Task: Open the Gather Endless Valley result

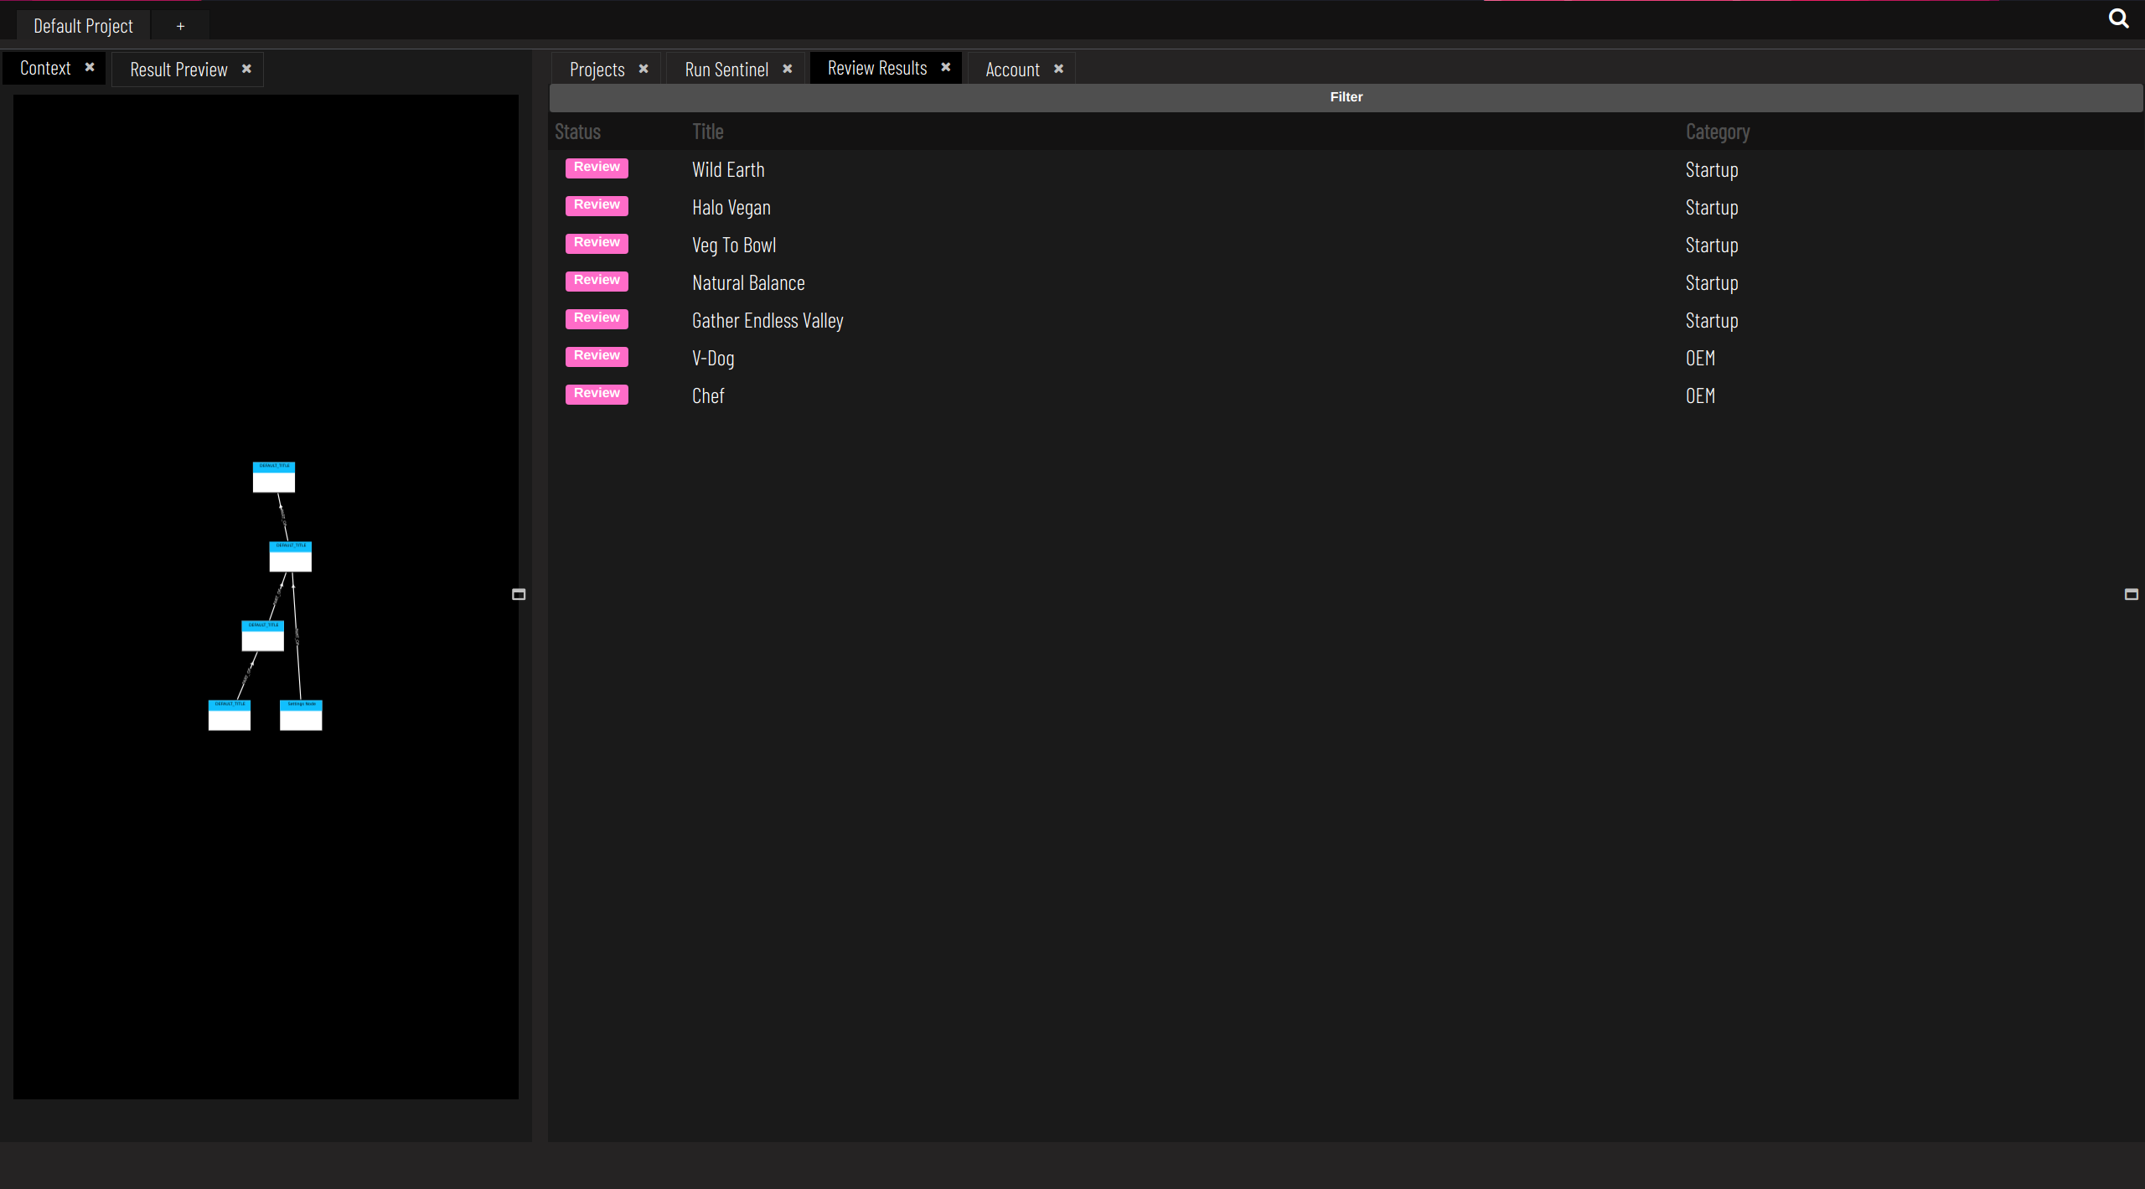Action: click(x=768, y=321)
